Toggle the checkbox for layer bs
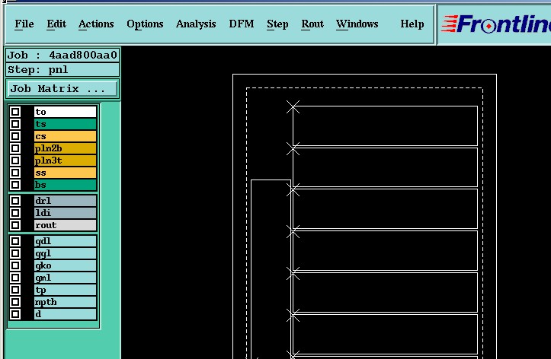The height and width of the screenshot is (359, 551). point(15,185)
